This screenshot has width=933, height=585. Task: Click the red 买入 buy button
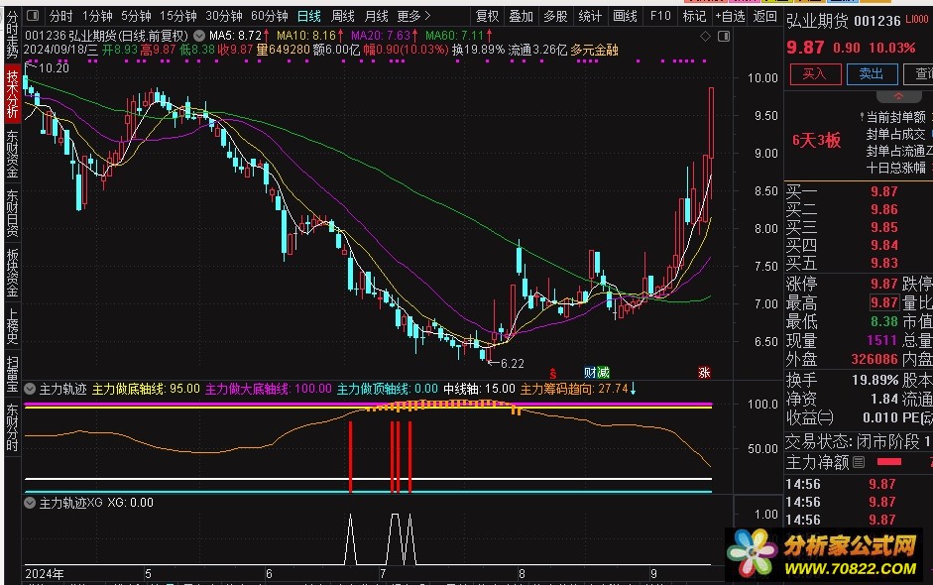[x=815, y=73]
